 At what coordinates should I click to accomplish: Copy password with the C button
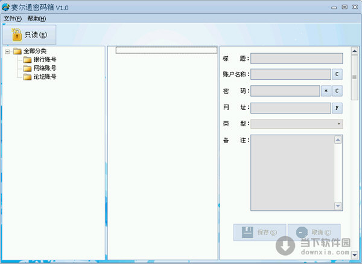(x=337, y=91)
